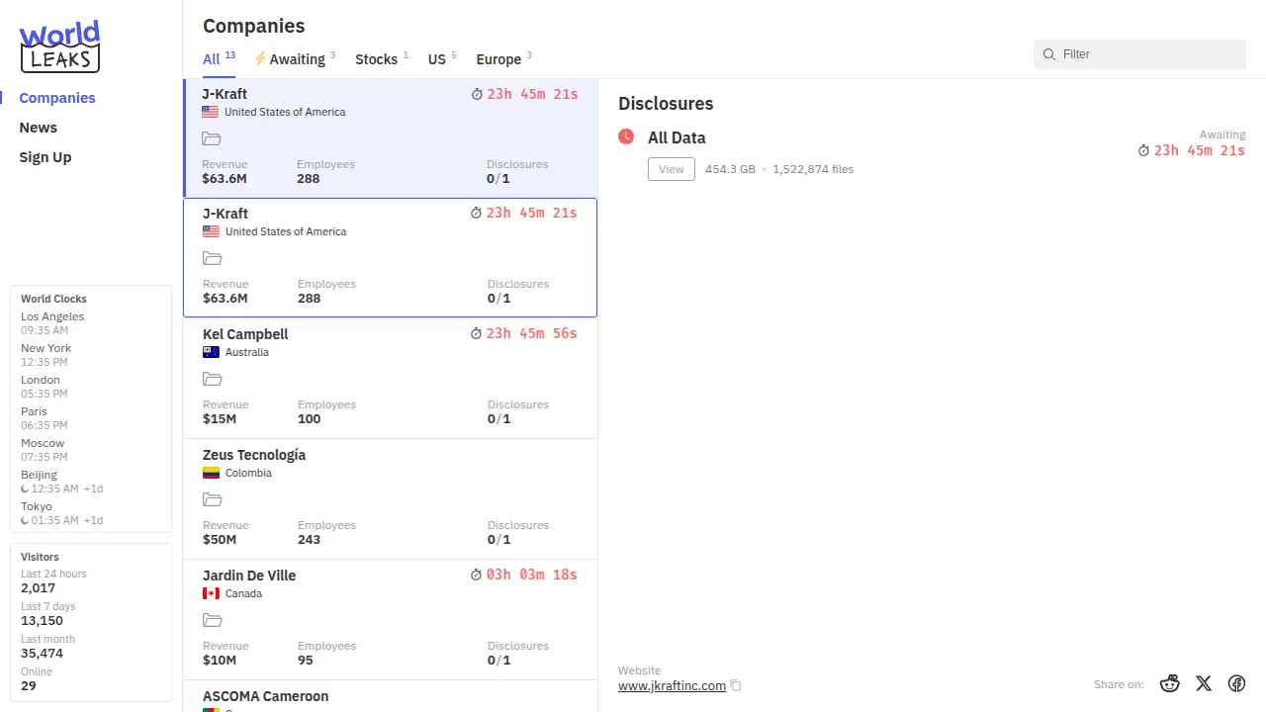Show the US companies tab
The image size is (1266, 712).
pos(437,59)
